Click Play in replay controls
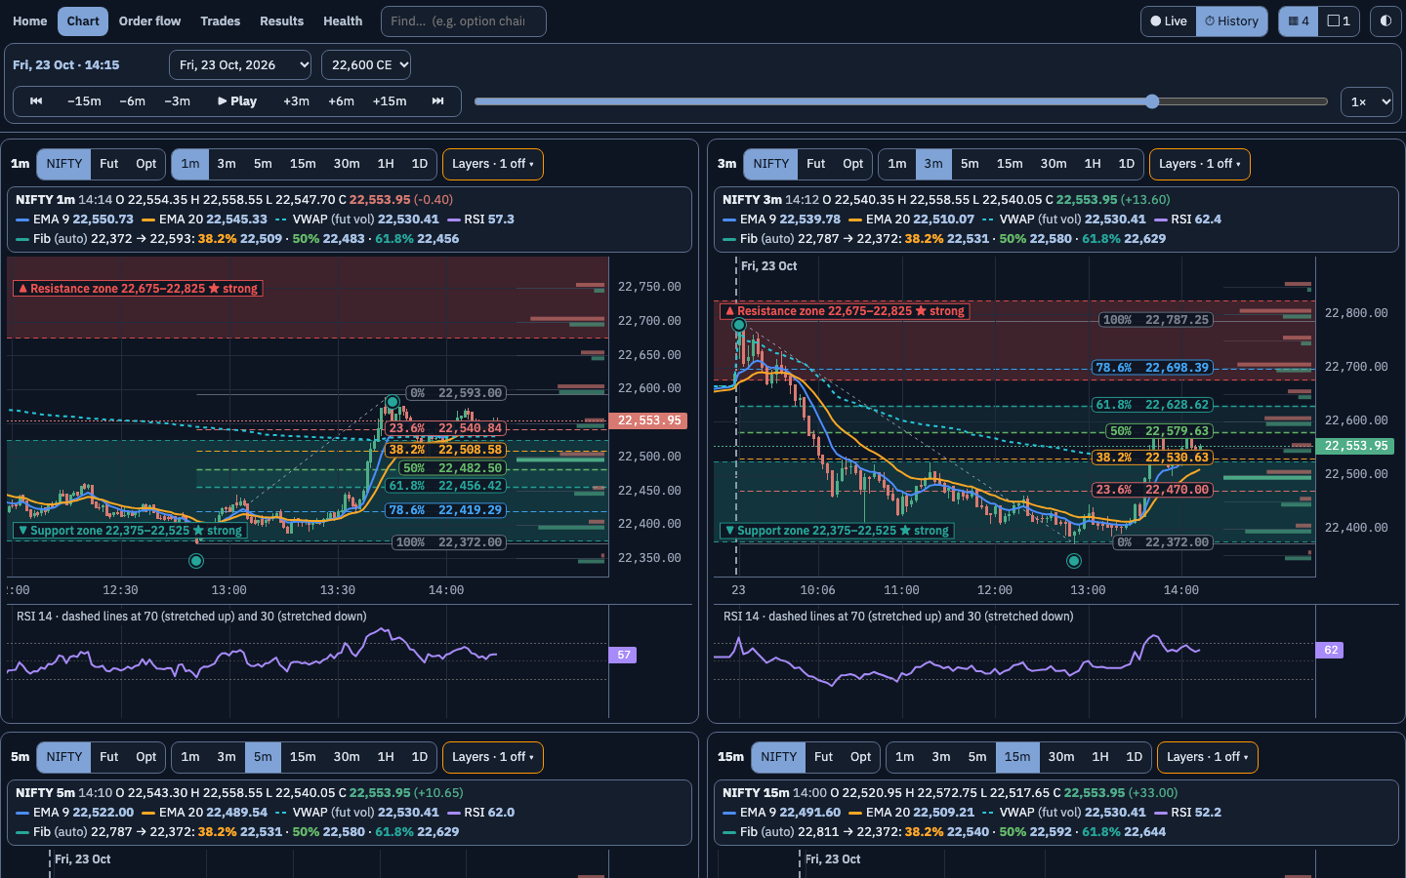 pos(236,101)
